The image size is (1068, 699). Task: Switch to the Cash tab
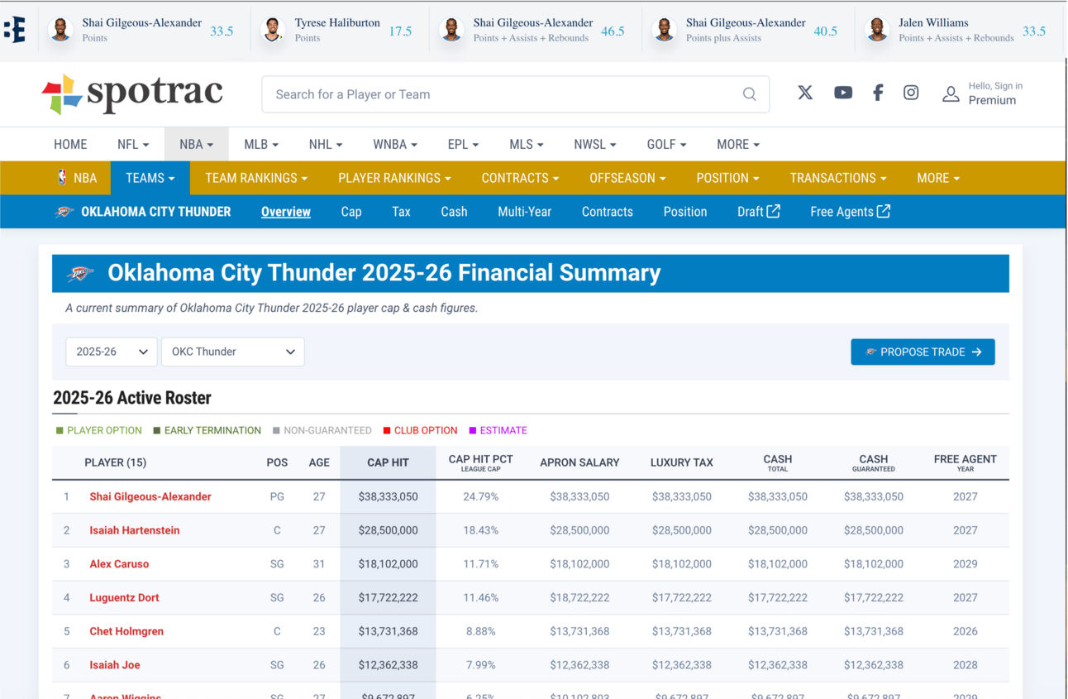point(454,212)
